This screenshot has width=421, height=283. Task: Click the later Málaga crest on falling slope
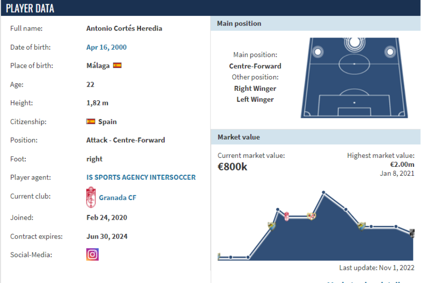[x=362, y=226]
